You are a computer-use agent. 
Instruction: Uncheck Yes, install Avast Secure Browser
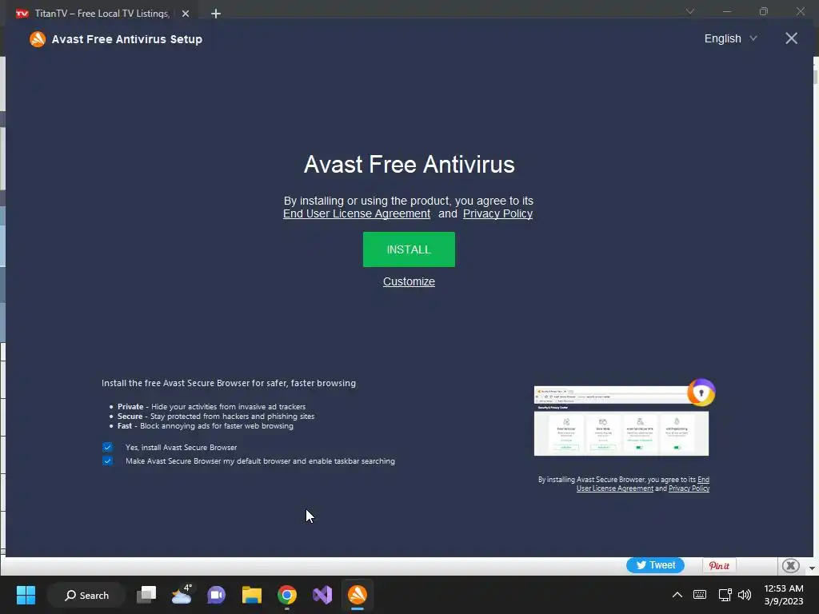107,447
